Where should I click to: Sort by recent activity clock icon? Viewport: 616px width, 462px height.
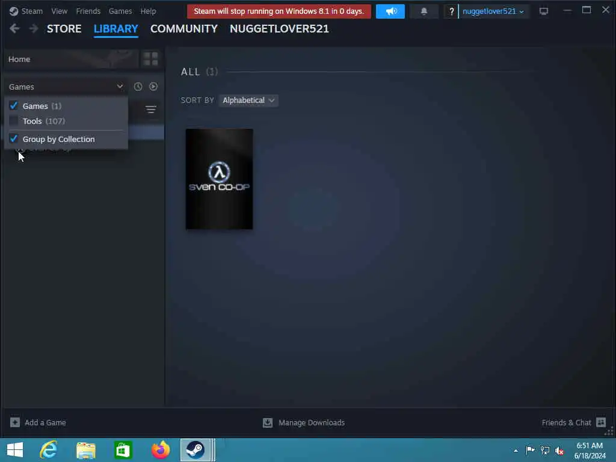(x=138, y=87)
